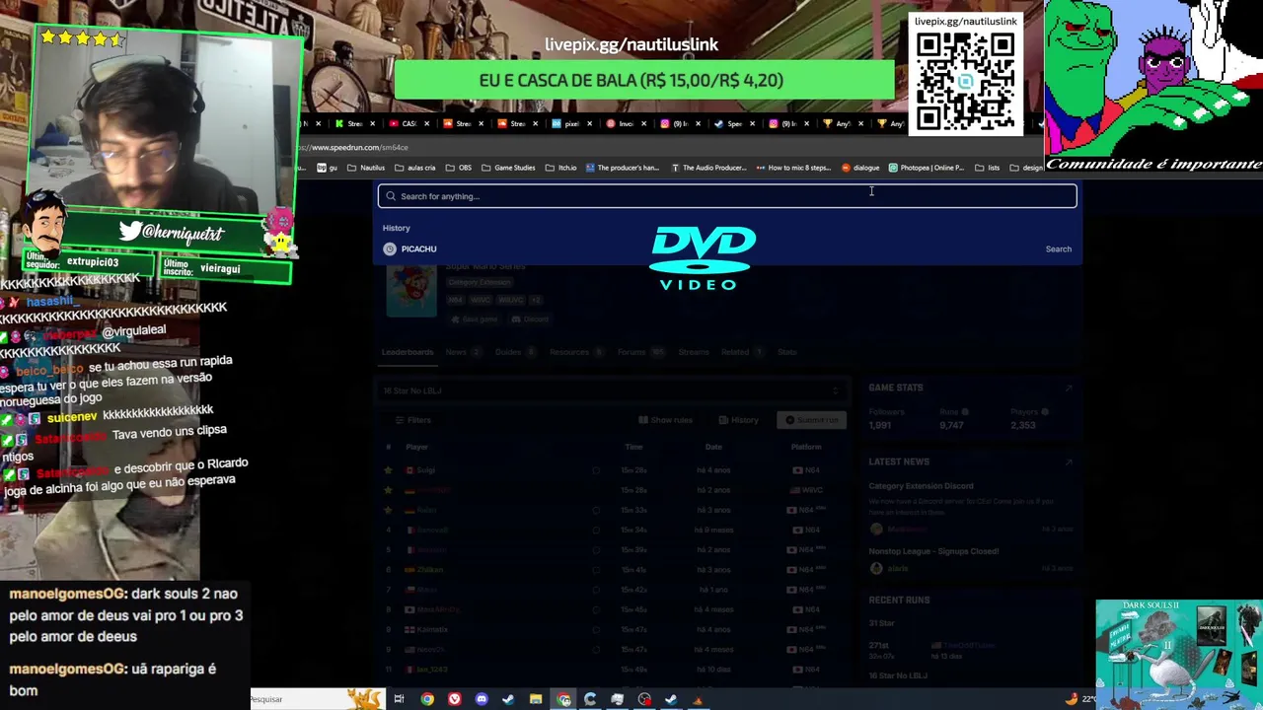The height and width of the screenshot is (710, 1263).
Task: Expand the '16 Star No LBLJ' category dropdown
Action: tap(612, 390)
